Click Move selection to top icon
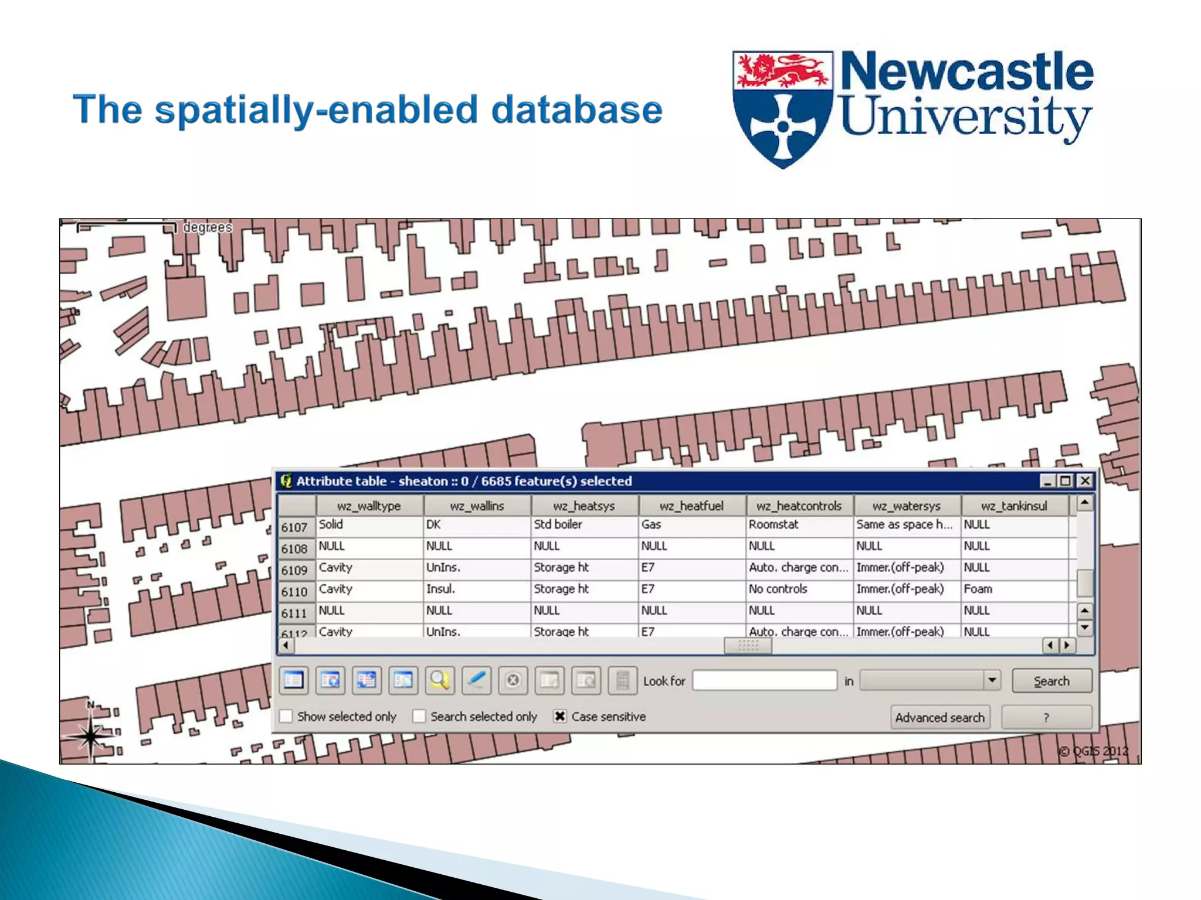This screenshot has height=900, width=1201. 330,680
